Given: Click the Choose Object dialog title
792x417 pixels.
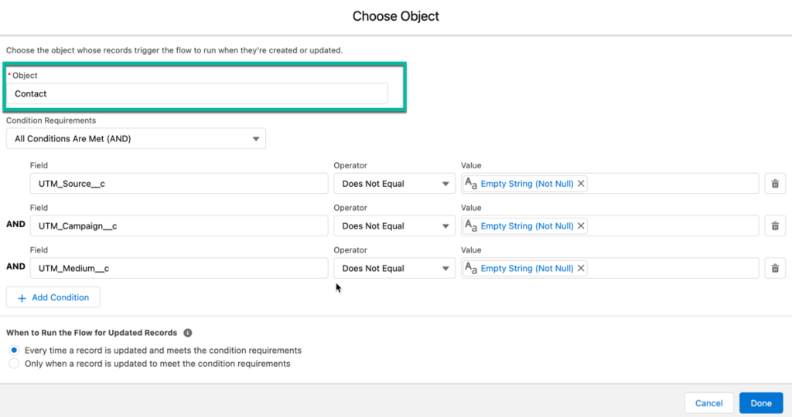Looking at the screenshot, I should coord(395,16).
